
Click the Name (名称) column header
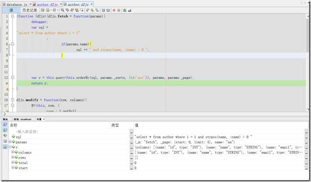point(59,125)
